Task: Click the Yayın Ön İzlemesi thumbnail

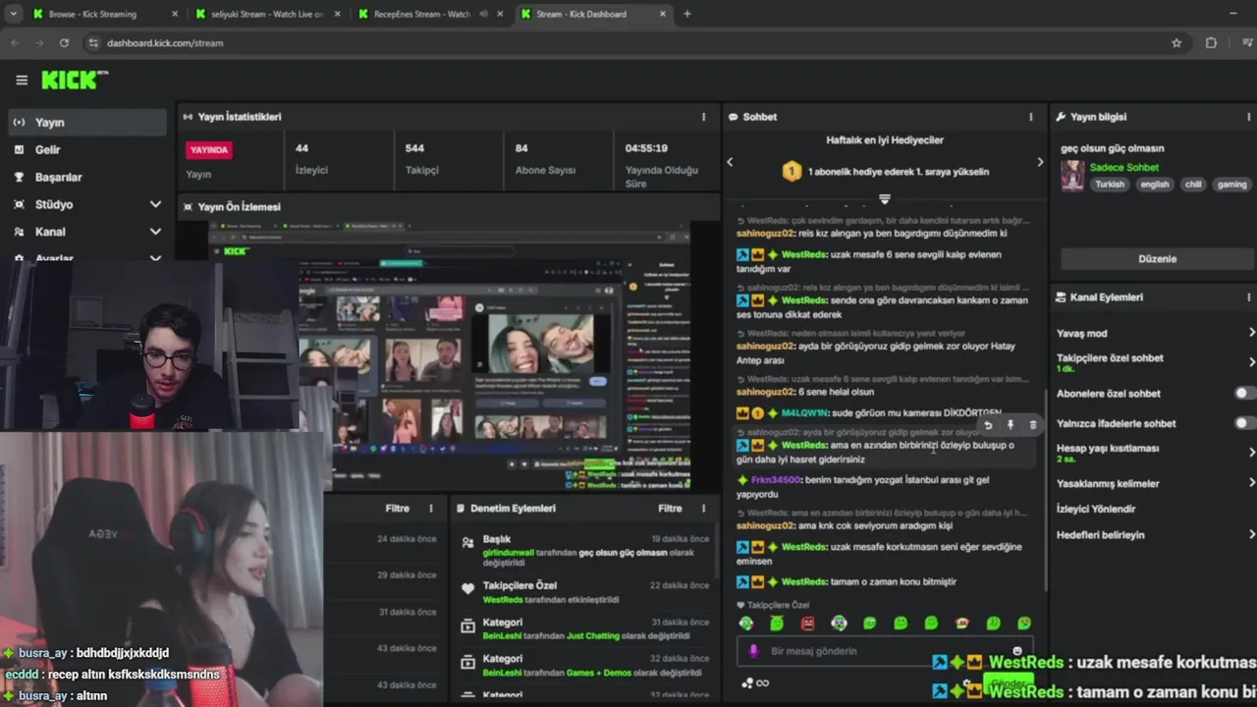Action: point(450,355)
